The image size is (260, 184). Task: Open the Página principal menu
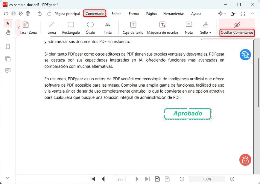click(x=66, y=14)
